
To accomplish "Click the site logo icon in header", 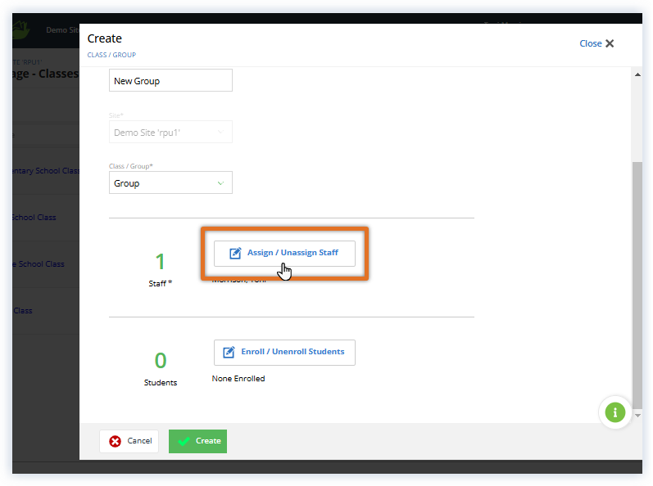I will (20, 30).
